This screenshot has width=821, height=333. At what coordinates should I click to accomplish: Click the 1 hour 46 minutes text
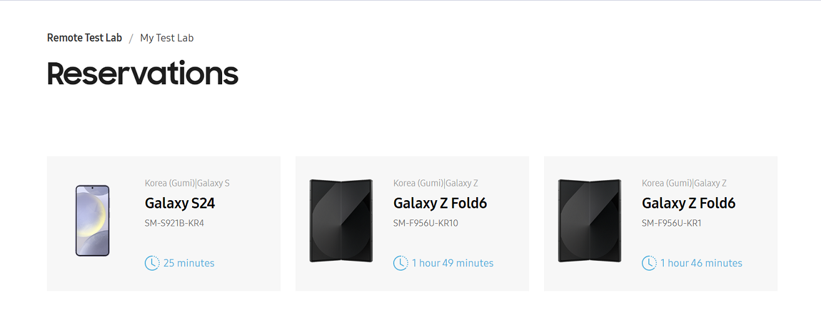coord(701,263)
